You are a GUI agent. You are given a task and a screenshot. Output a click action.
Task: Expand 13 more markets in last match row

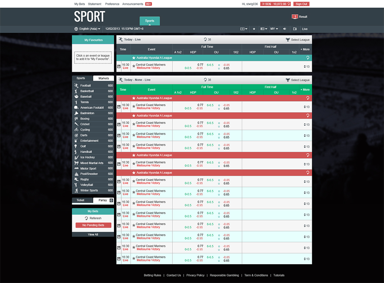tap(306, 259)
